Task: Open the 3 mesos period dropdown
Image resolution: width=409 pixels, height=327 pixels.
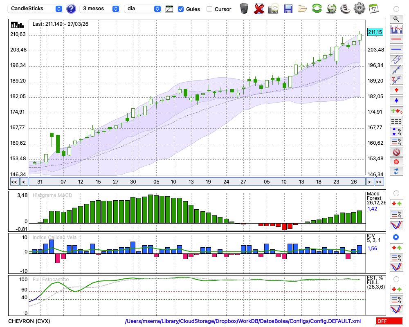Action: 101,9
